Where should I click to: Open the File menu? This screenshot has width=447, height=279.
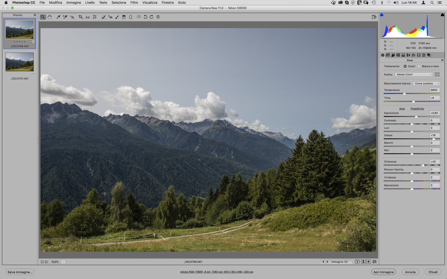(x=42, y=2)
